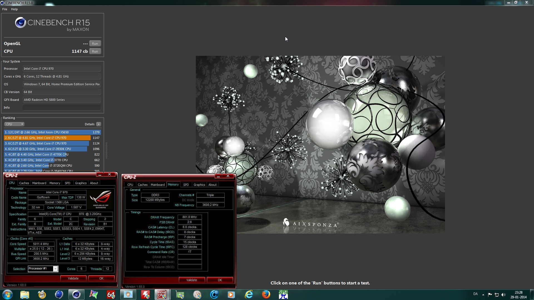This screenshot has height=300, width=534.
Task: Open CPU tab in right CPU-Z
Action: pyautogui.click(x=130, y=185)
